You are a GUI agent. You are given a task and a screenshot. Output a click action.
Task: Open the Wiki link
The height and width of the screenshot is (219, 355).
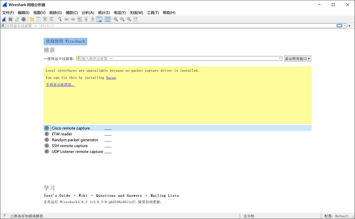click(x=83, y=196)
